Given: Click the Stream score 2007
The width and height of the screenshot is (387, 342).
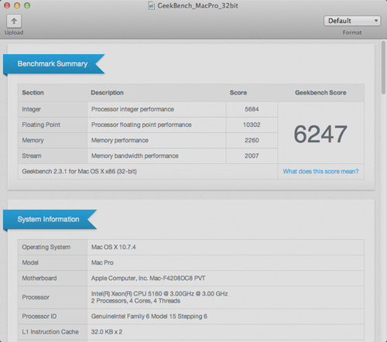Looking at the screenshot, I should coord(252,156).
